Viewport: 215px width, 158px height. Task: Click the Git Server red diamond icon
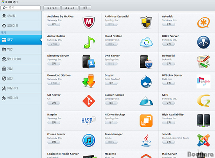pyautogui.click(x=89, y=101)
